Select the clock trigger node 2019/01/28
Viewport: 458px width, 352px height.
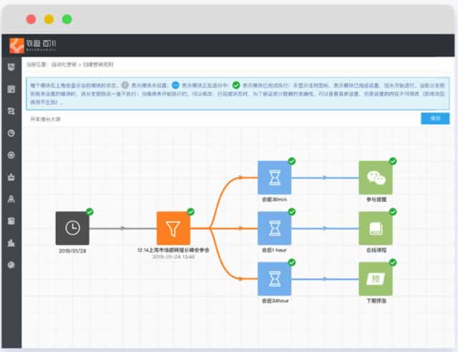[x=72, y=228]
